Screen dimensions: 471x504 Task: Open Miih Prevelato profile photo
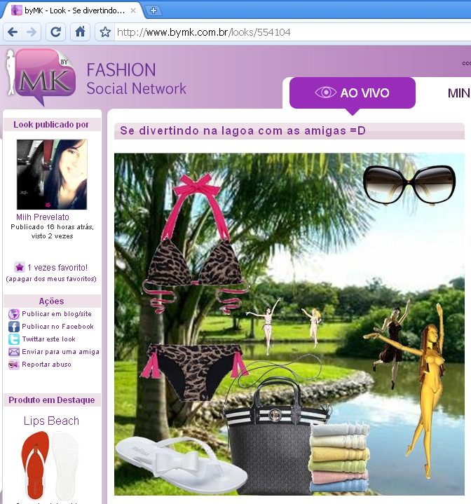tap(51, 175)
